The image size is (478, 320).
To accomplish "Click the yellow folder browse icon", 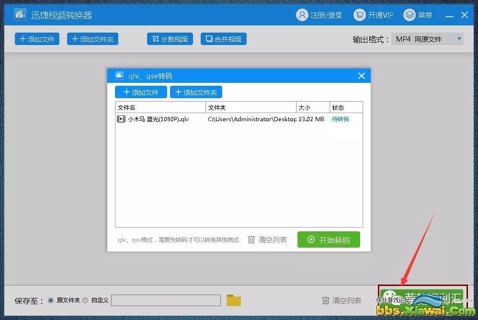I will click(234, 300).
